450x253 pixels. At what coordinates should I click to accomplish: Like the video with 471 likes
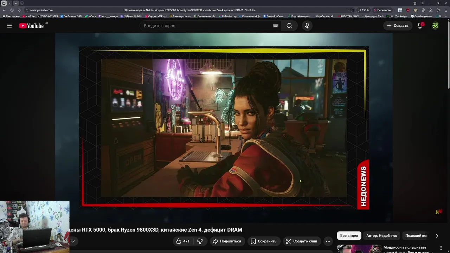point(183,241)
